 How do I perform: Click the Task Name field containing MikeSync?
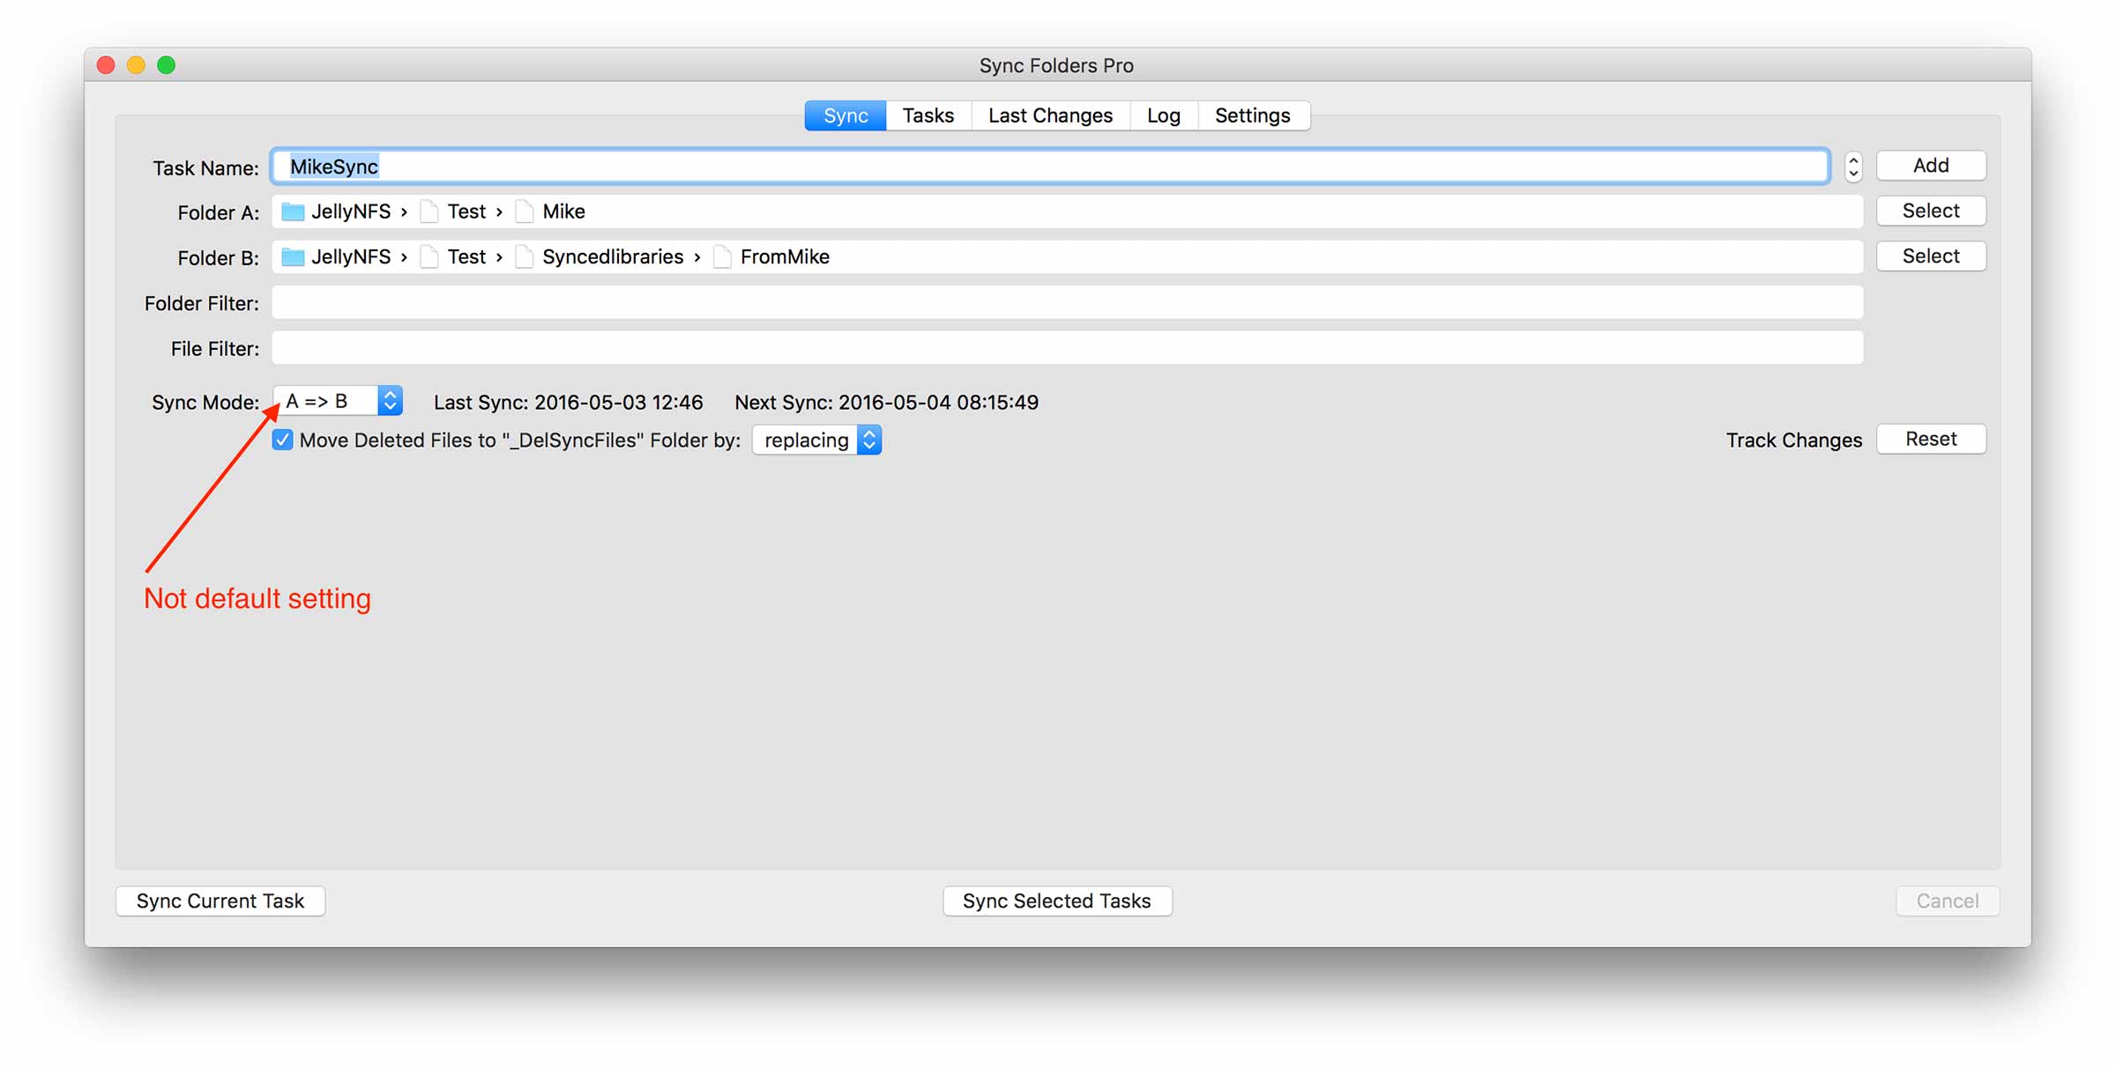click(1049, 167)
